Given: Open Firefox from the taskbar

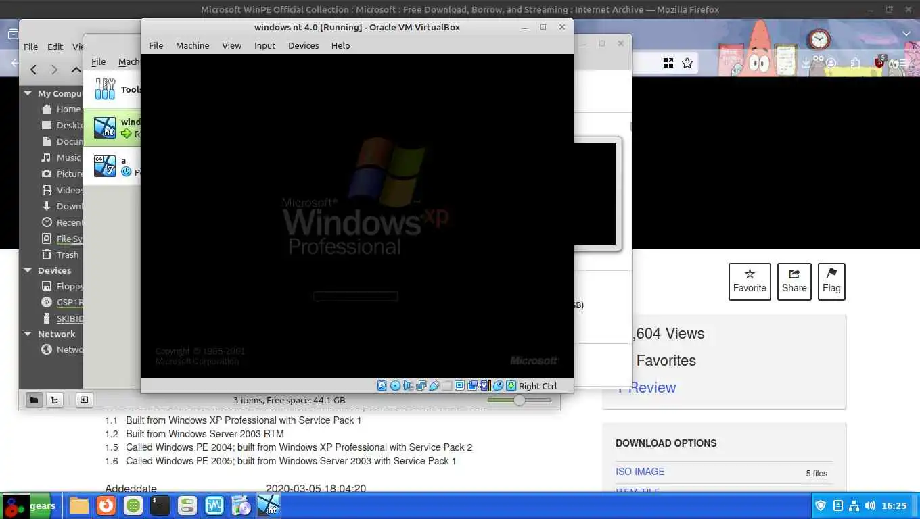Looking at the screenshot, I should [x=106, y=505].
